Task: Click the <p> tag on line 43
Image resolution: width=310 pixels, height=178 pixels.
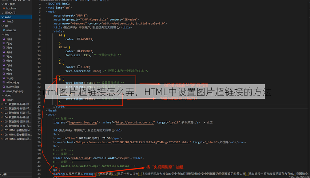Action: click(55, 170)
